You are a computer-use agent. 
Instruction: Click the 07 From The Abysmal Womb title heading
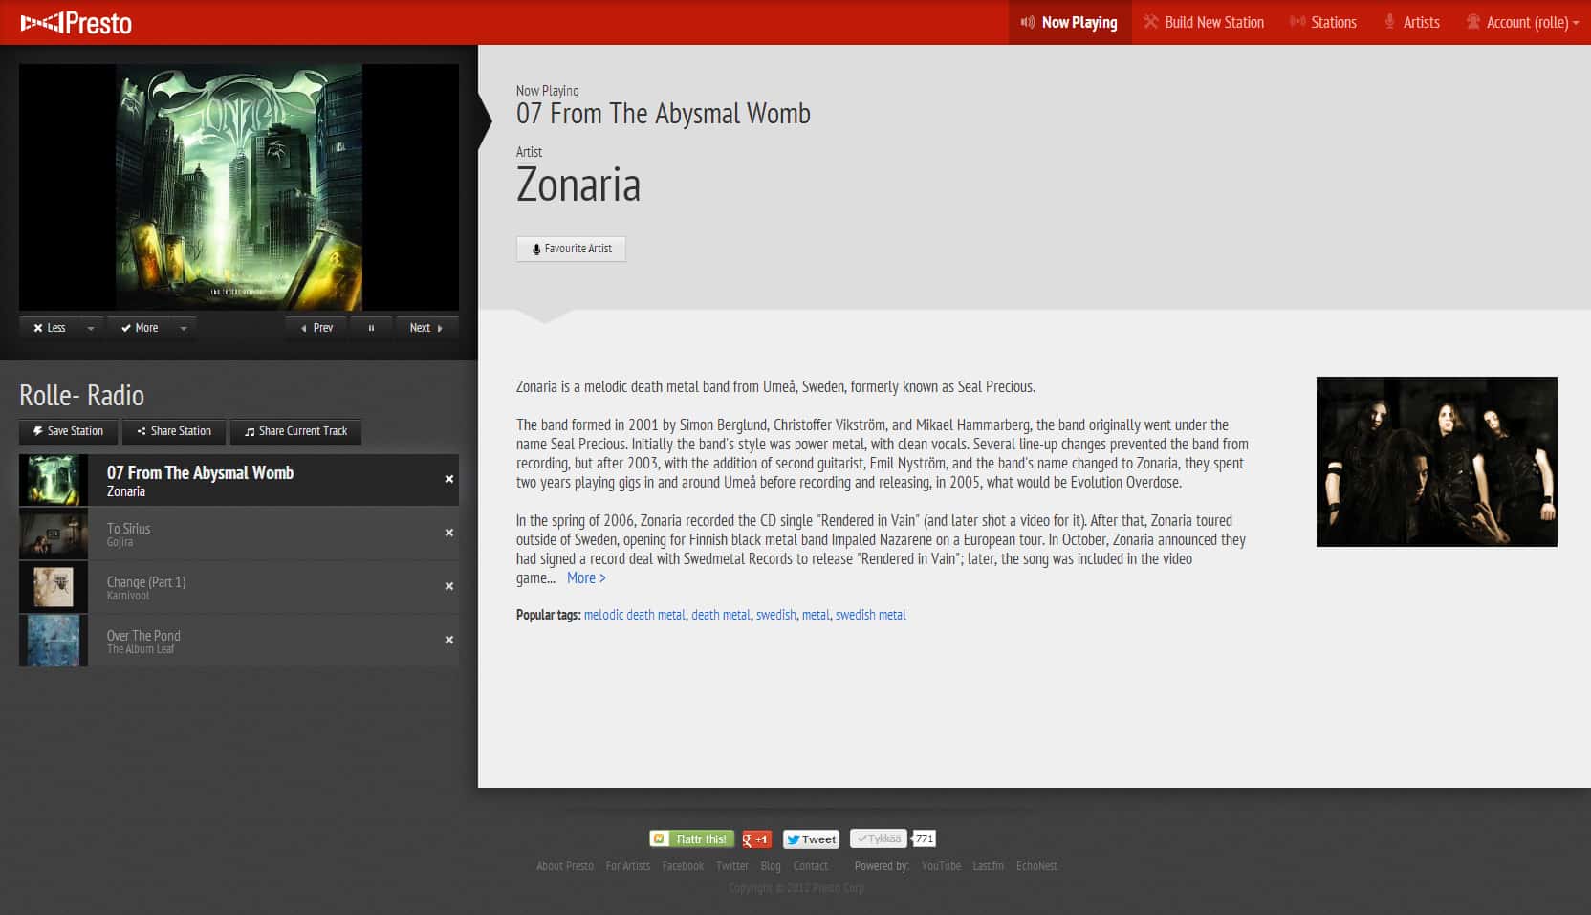click(x=664, y=114)
